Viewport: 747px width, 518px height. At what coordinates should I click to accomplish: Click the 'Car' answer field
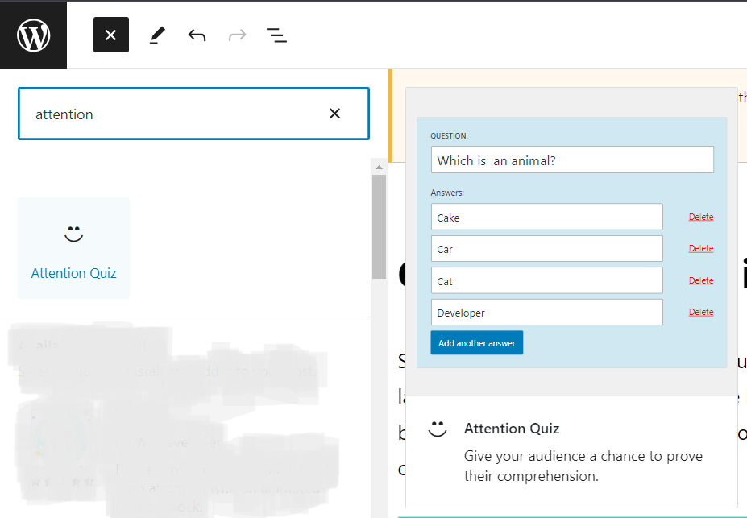click(547, 248)
